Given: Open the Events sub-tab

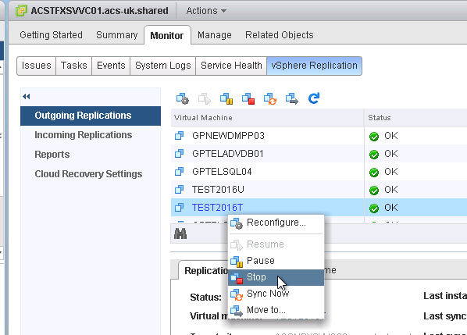Looking at the screenshot, I should point(111,66).
